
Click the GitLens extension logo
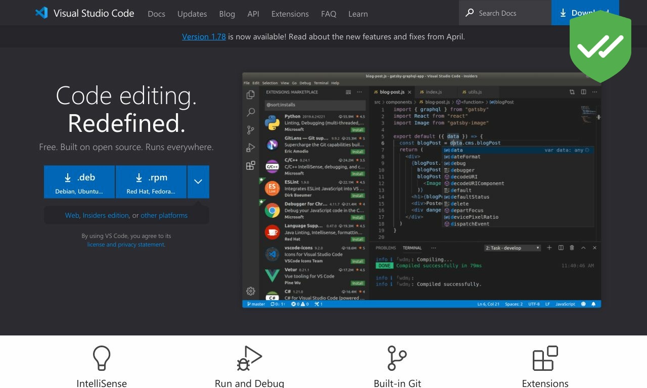click(272, 144)
